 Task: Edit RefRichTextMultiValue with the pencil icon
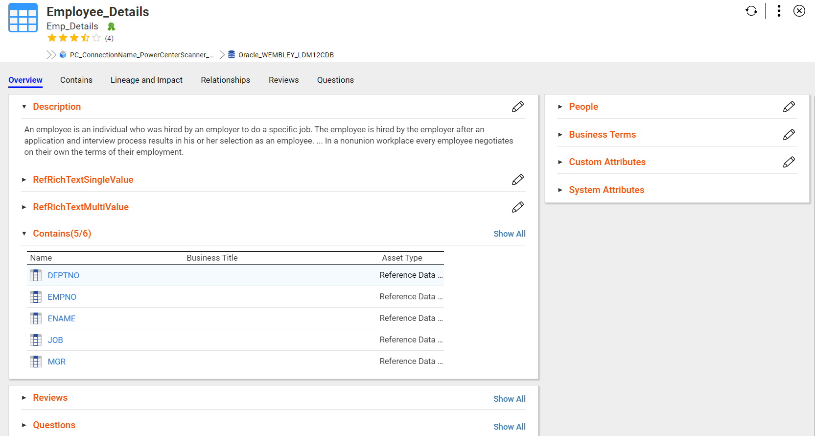(x=518, y=207)
